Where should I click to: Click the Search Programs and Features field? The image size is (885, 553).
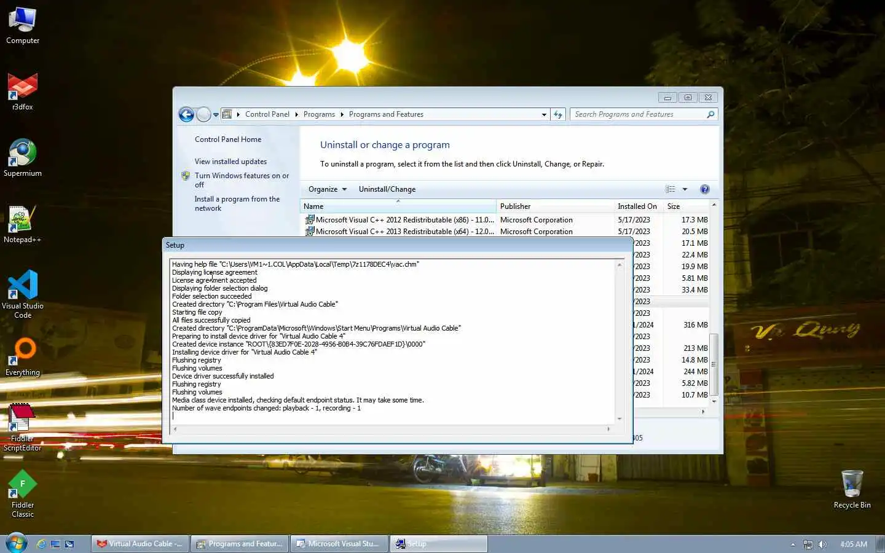639,114
